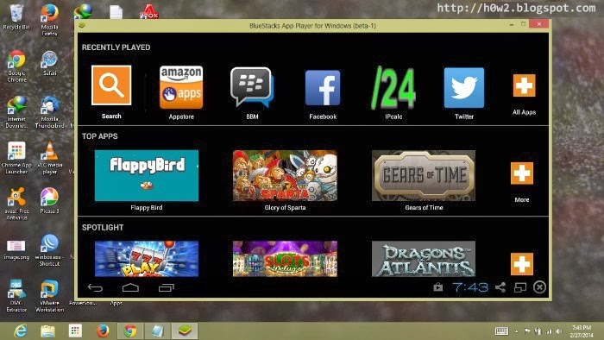Open Picasa 3 desktop shortcut
This screenshot has height=340, width=604.
click(x=50, y=200)
